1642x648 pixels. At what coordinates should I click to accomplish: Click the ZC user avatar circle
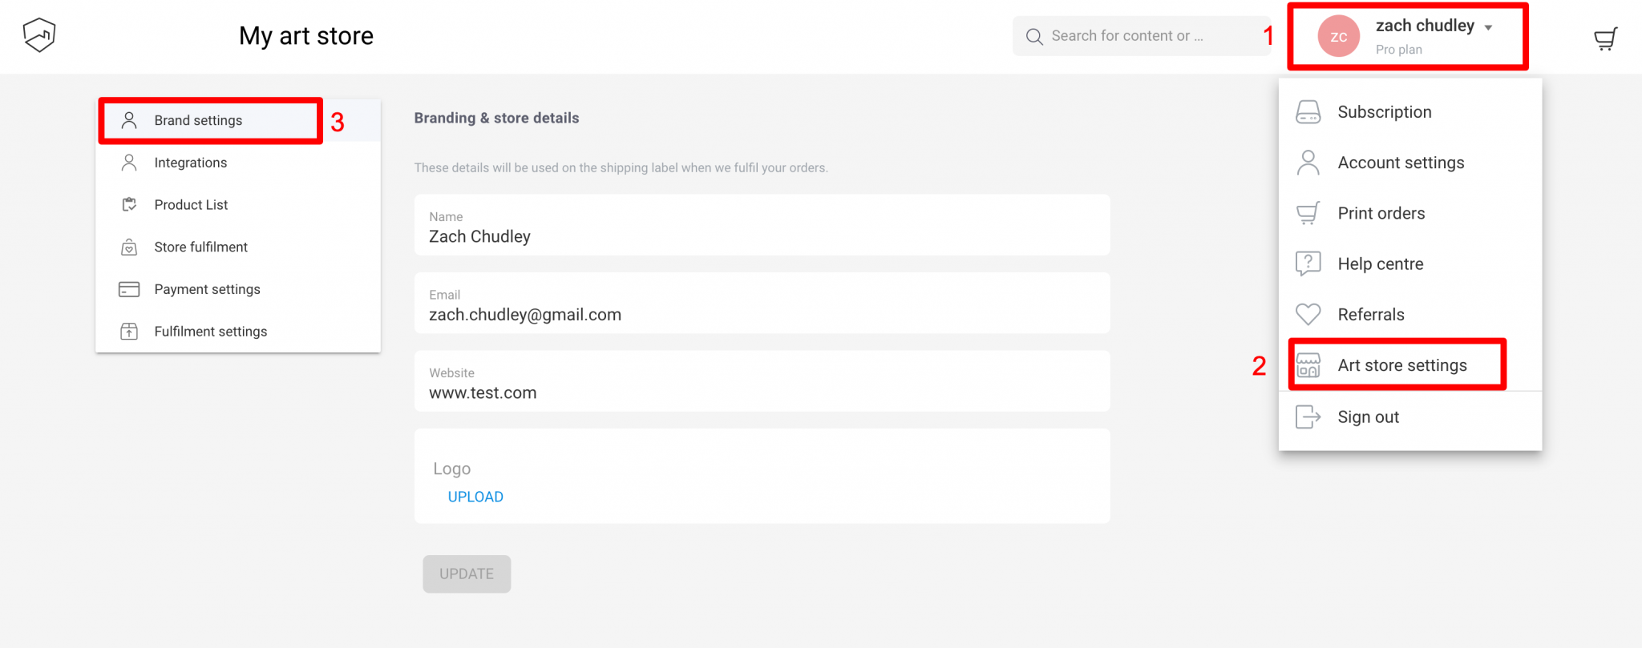(x=1338, y=37)
